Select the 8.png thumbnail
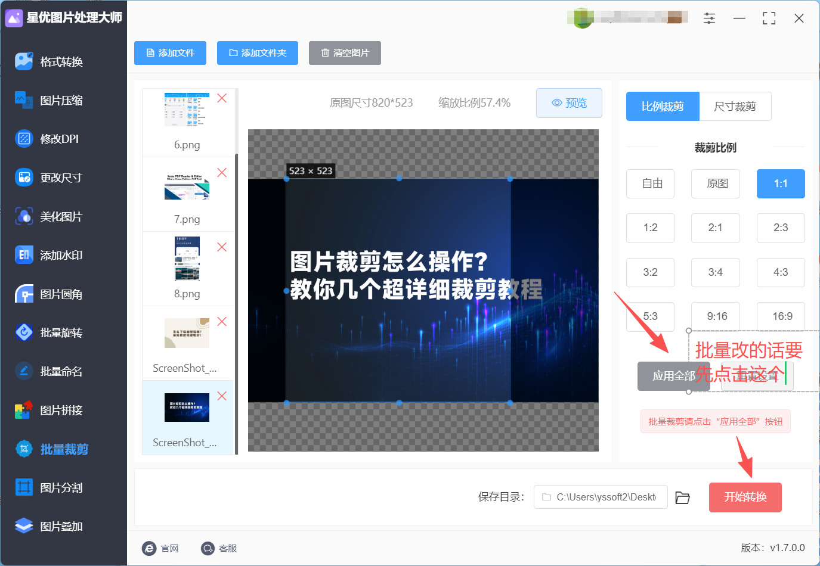The width and height of the screenshot is (820, 566). (187, 259)
